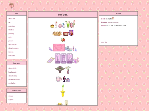
Task: Open the gaming section
Action: [11, 33]
